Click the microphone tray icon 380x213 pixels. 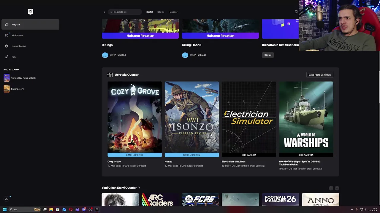coord(357,209)
